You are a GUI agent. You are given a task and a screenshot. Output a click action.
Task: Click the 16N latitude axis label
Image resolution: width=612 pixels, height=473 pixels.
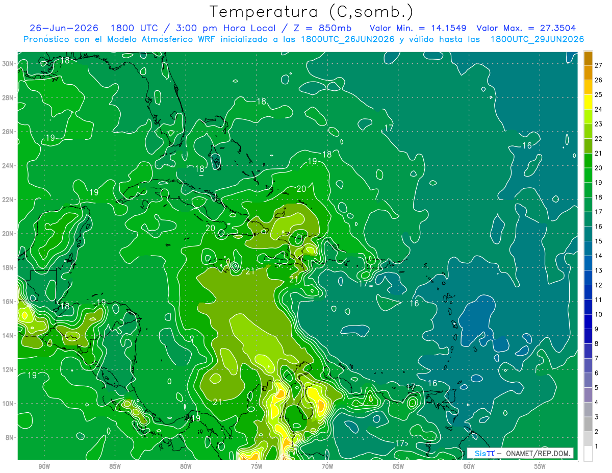click(8, 302)
